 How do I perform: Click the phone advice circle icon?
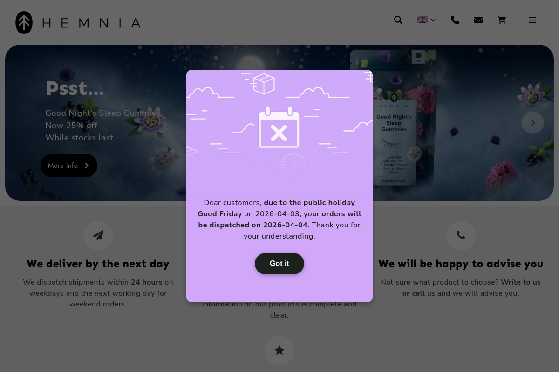coord(461,236)
